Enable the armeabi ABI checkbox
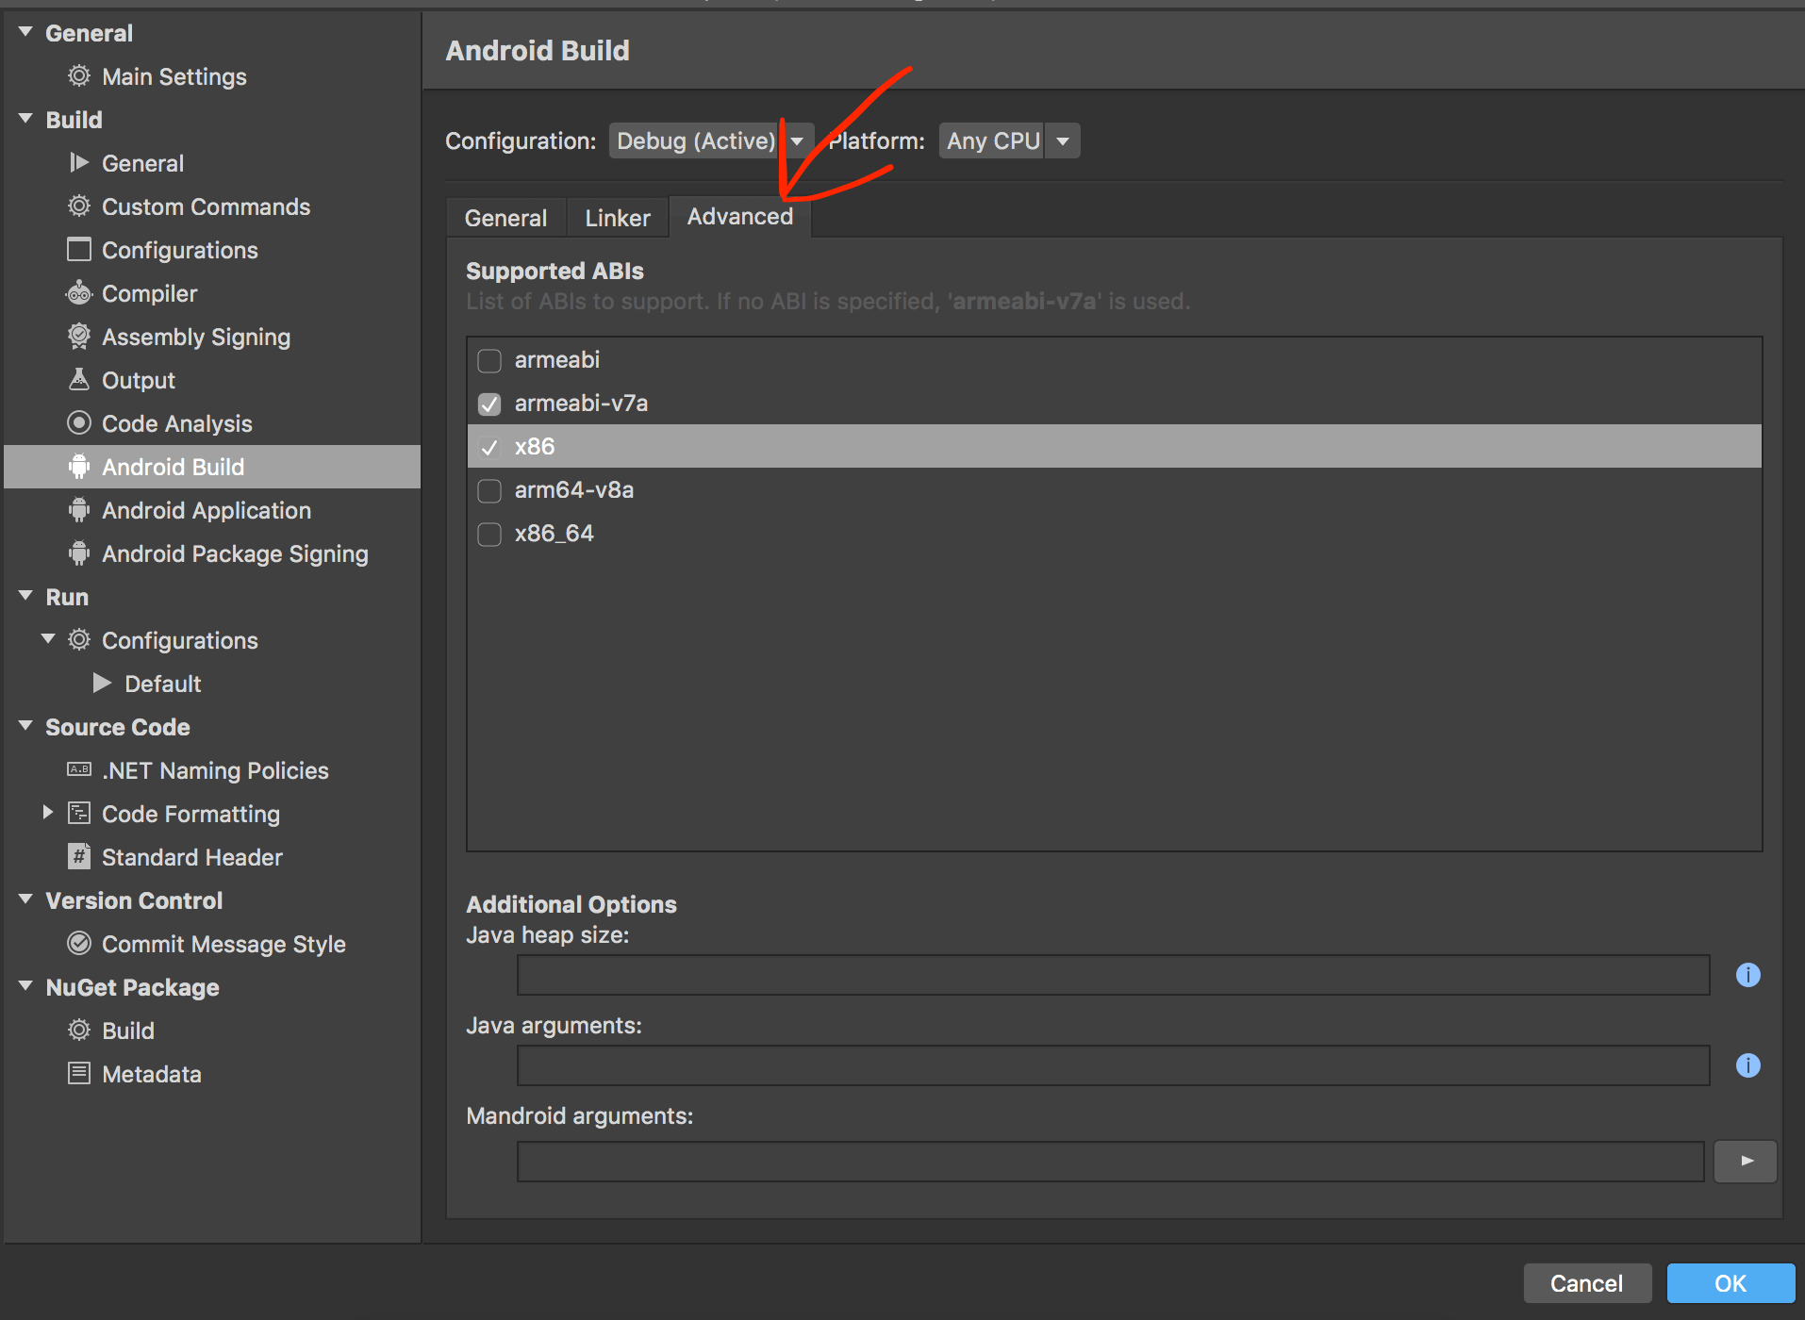The width and height of the screenshot is (1805, 1320). click(x=489, y=360)
